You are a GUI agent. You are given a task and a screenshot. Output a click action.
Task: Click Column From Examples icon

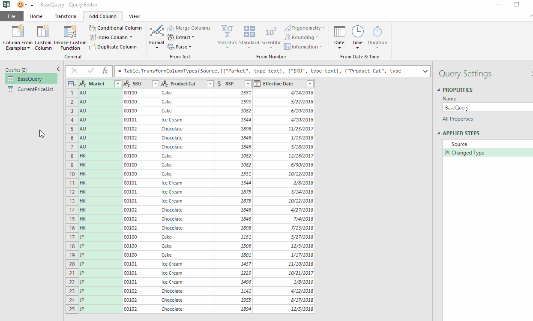[x=18, y=32]
